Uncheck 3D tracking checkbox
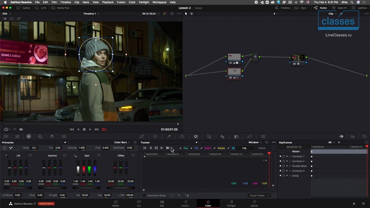This screenshot has width=370, height=208. [228, 148]
